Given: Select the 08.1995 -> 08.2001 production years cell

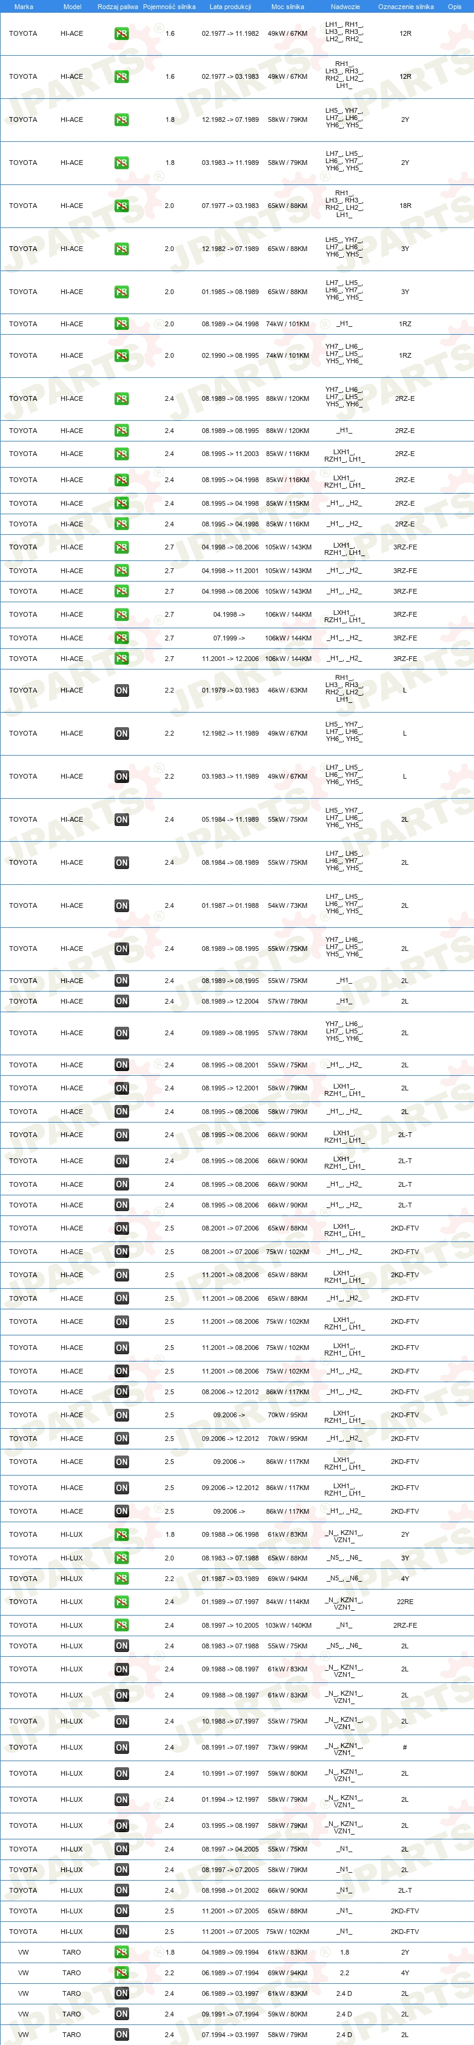Looking at the screenshot, I should coord(230,1066).
